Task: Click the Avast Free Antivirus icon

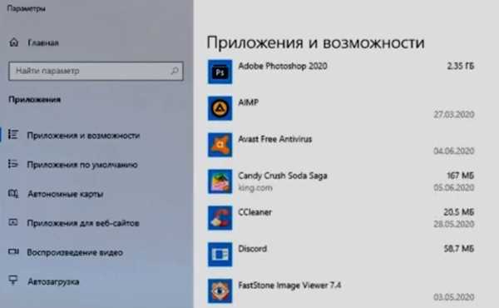Action: tap(220, 145)
